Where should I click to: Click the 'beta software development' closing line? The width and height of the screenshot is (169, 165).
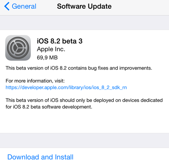[49, 107]
